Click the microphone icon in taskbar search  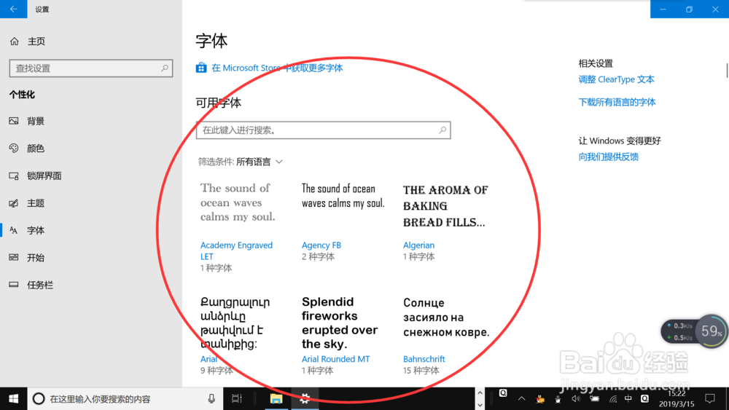pyautogui.click(x=211, y=399)
